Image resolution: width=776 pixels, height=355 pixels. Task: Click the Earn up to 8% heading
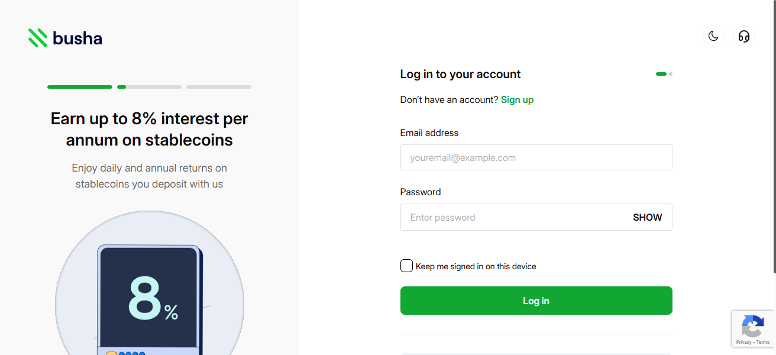pos(149,129)
